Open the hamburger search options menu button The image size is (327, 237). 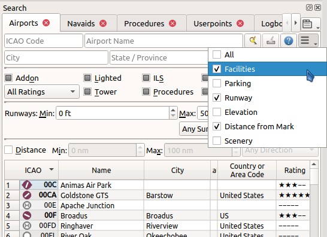coord(308,41)
